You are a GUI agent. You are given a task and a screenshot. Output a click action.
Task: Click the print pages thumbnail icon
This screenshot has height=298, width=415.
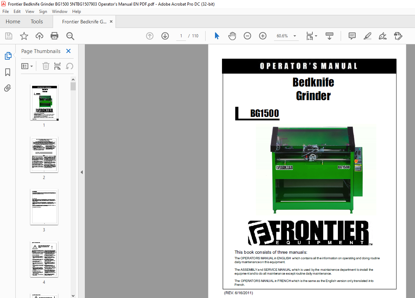point(58,66)
